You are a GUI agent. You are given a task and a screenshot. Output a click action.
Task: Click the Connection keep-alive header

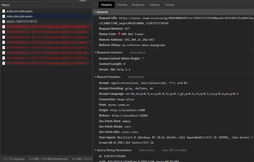coord(116,99)
